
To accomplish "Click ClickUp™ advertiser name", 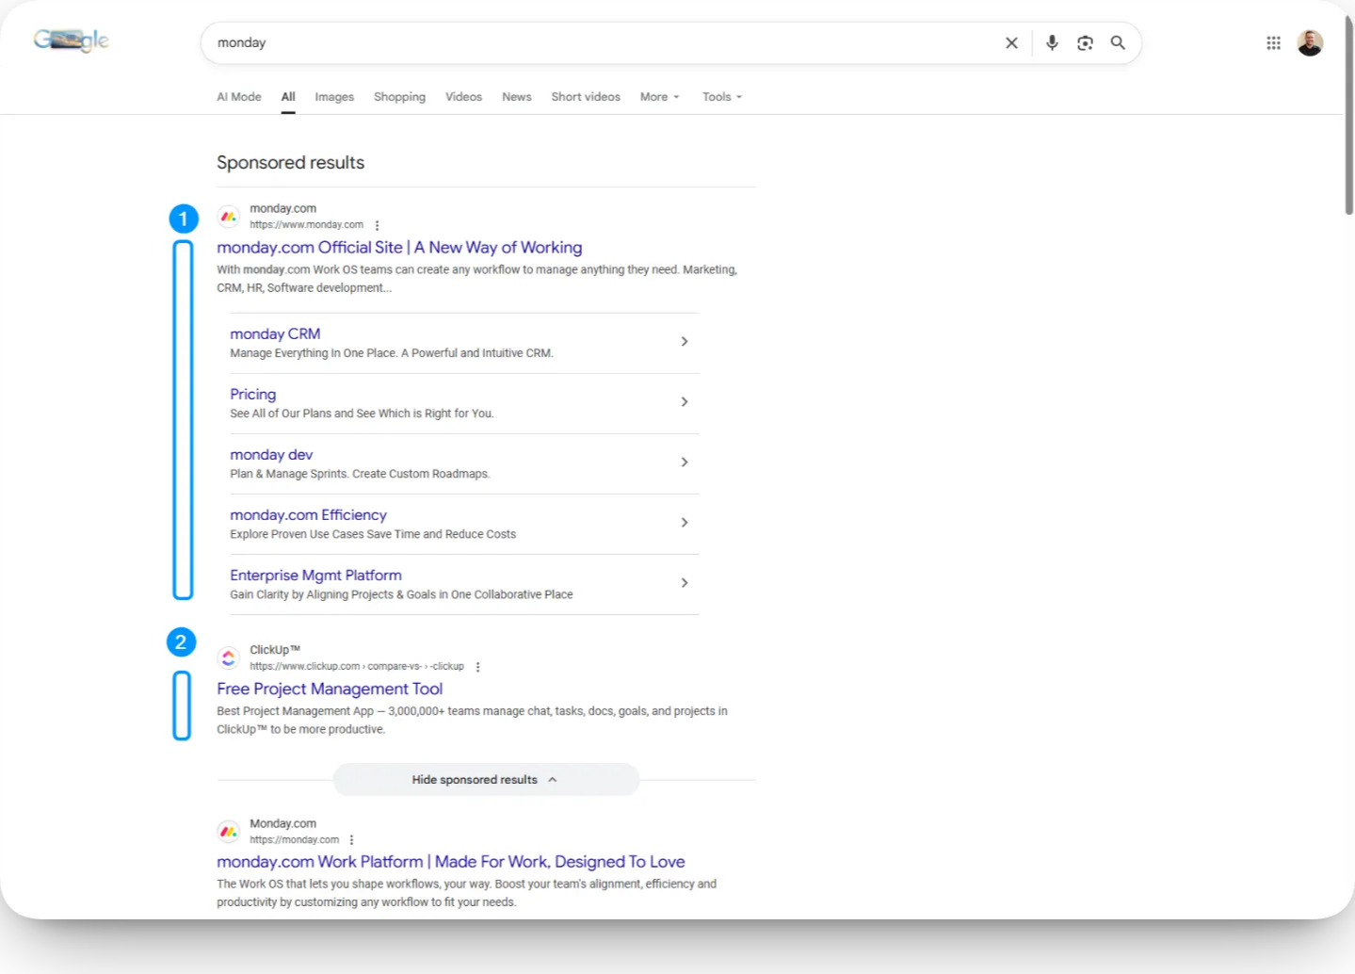I will [275, 650].
